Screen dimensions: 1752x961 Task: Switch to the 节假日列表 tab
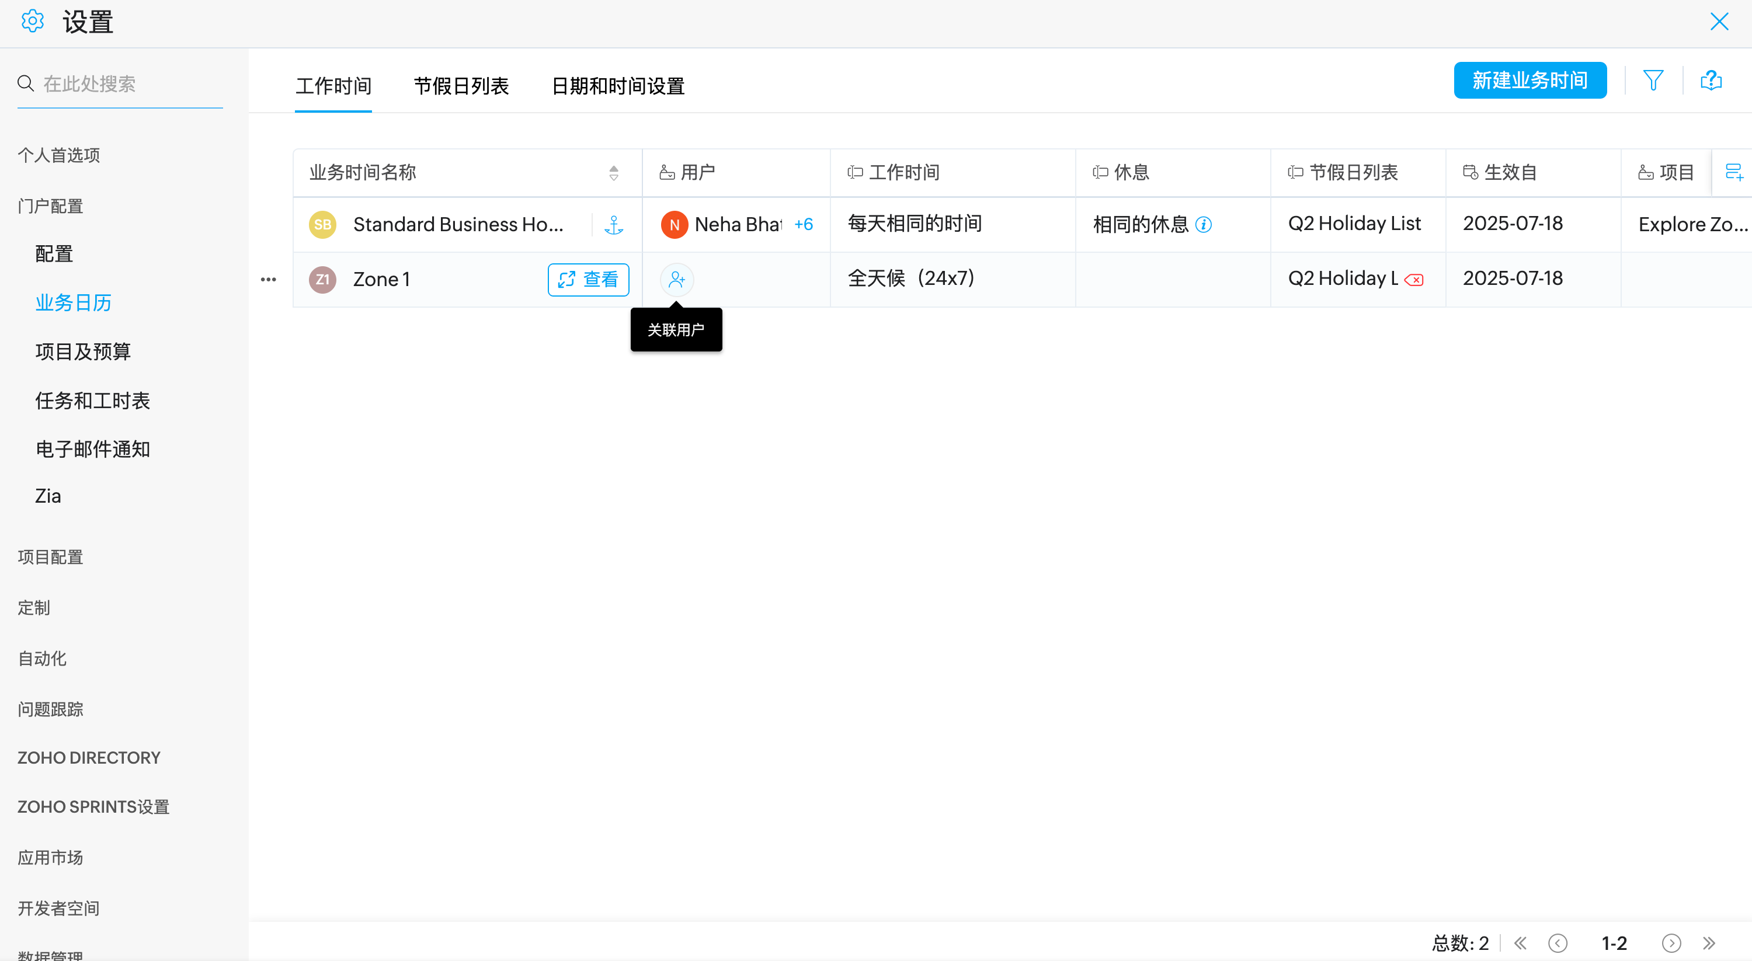(461, 86)
